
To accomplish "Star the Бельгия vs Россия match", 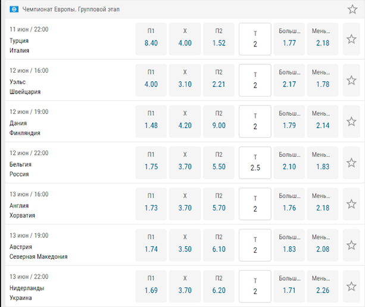I will [x=351, y=163].
